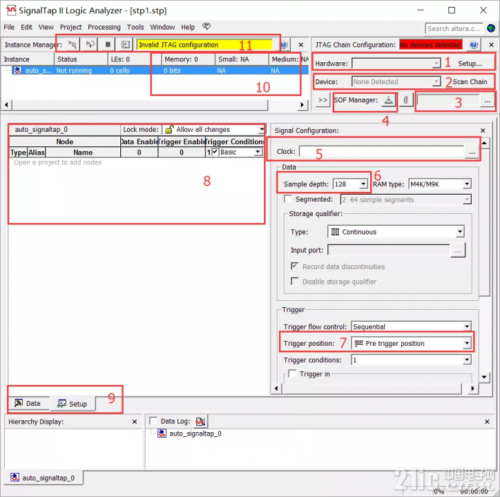Select auto_s... instance row icon
The height and width of the screenshot is (497, 500).
(17, 70)
